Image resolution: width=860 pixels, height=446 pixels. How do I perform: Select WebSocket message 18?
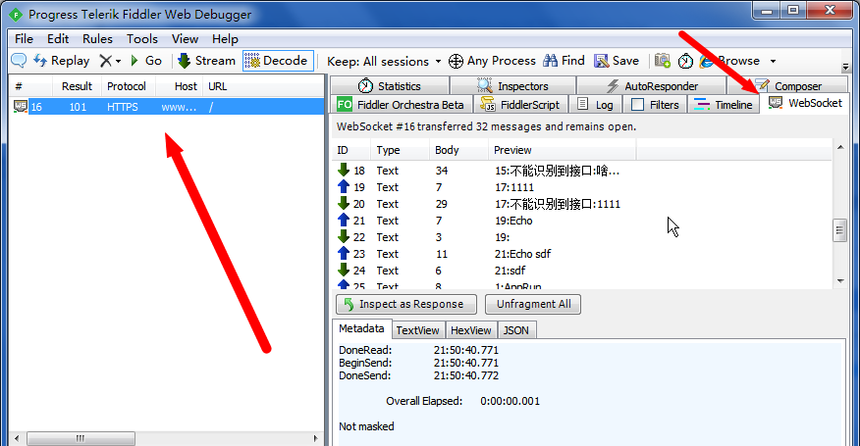tap(581, 171)
